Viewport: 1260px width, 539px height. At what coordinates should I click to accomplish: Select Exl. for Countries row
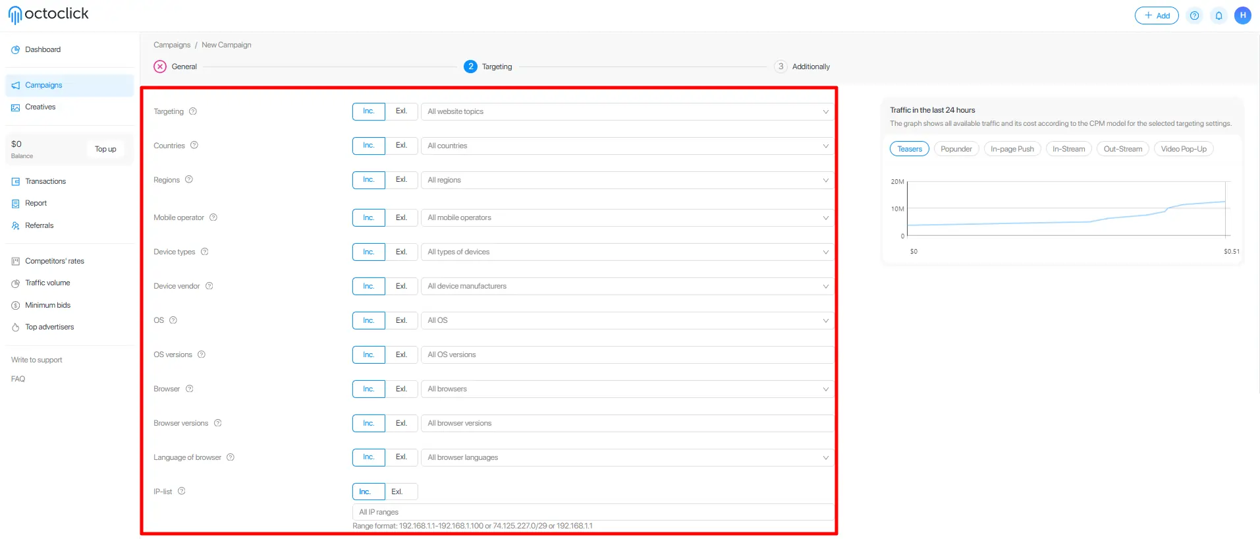point(401,146)
